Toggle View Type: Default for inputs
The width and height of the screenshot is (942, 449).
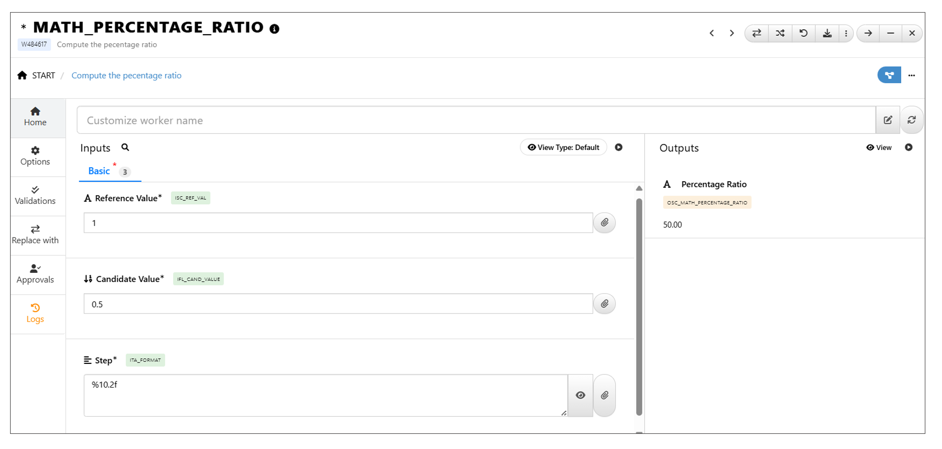[563, 147]
